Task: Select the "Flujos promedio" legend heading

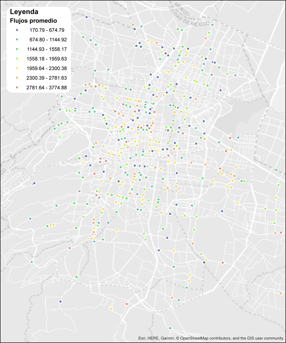Action: pyautogui.click(x=33, y=21)
